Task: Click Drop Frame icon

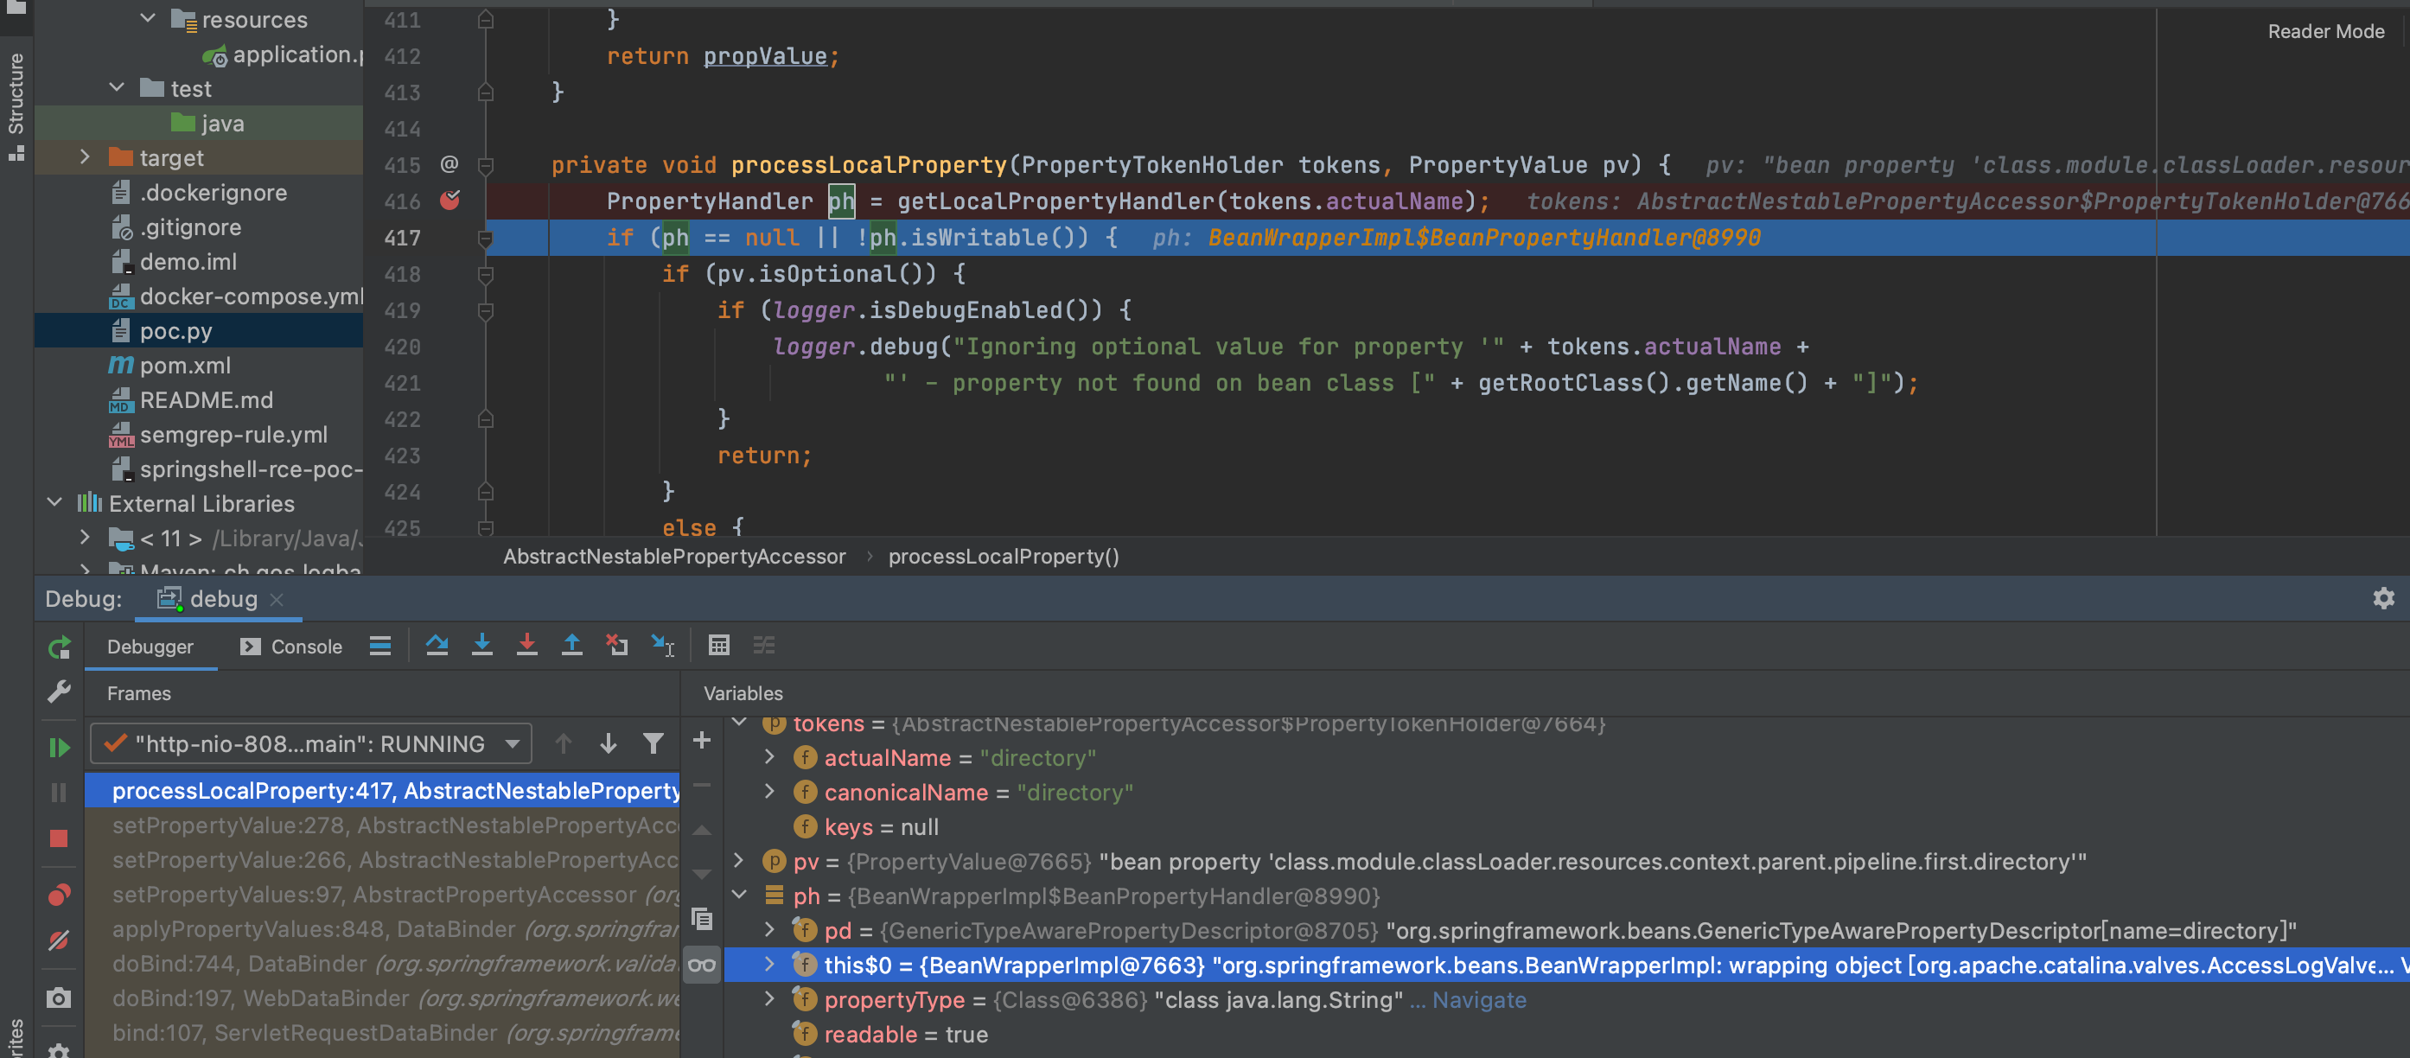Action: pyautogui.click(x=616, y=646)
